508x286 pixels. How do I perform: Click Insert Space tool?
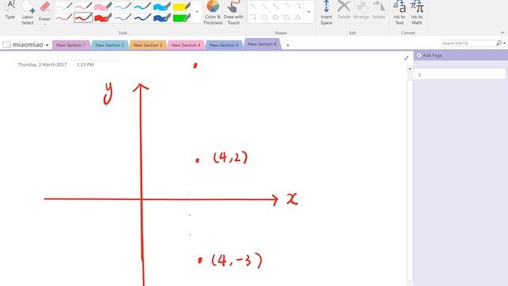326,13
